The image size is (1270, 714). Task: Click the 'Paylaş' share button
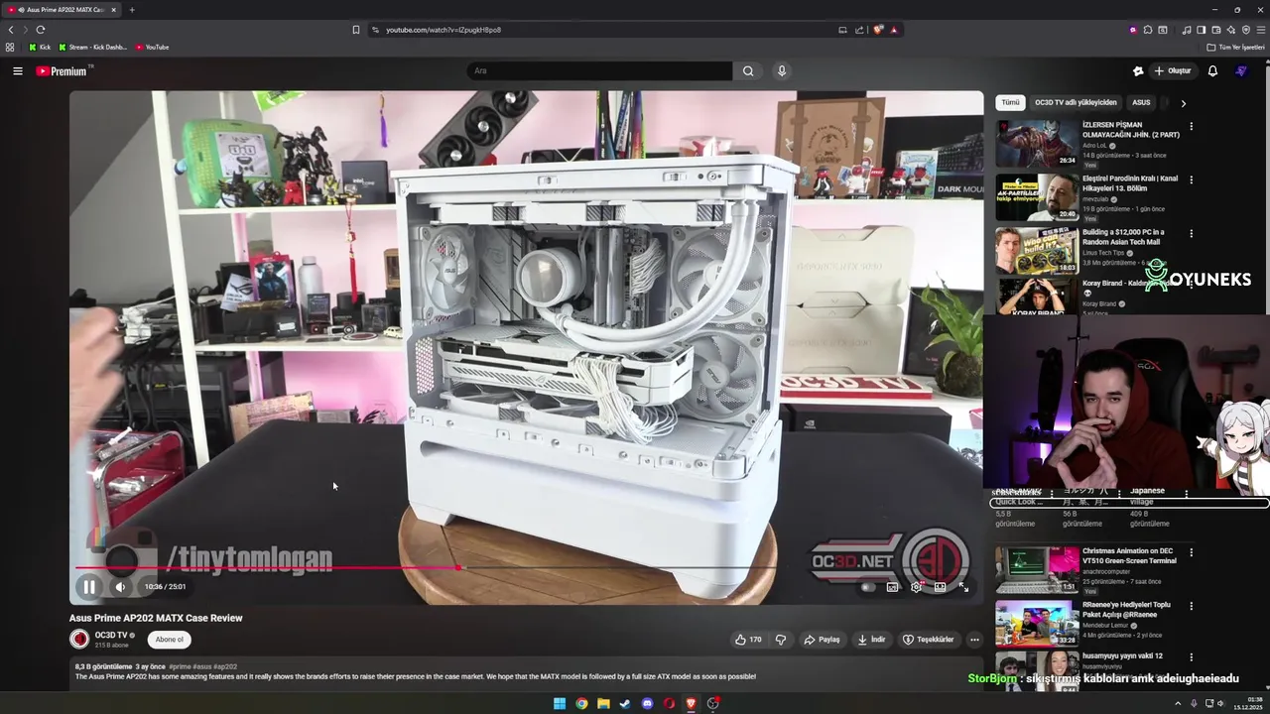[x=823, y=640]
